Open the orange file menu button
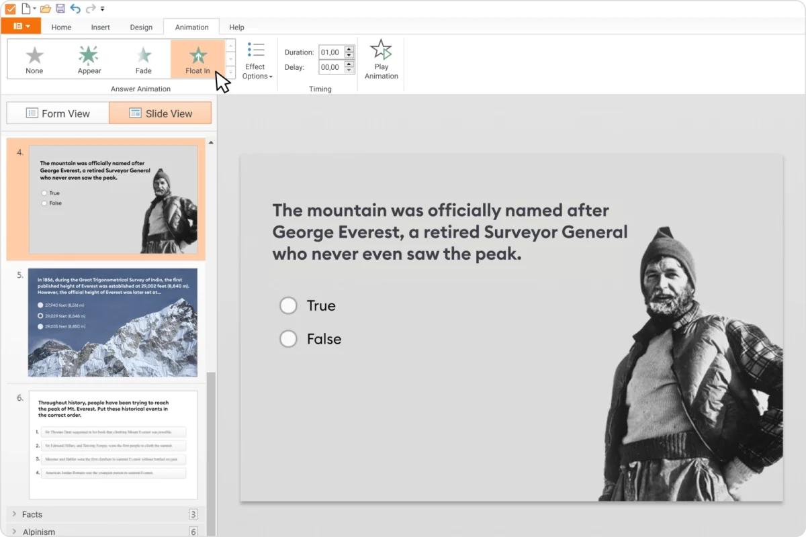Image resolution: width=806 pixels, height=537 pixels. [x=21, y=26]
